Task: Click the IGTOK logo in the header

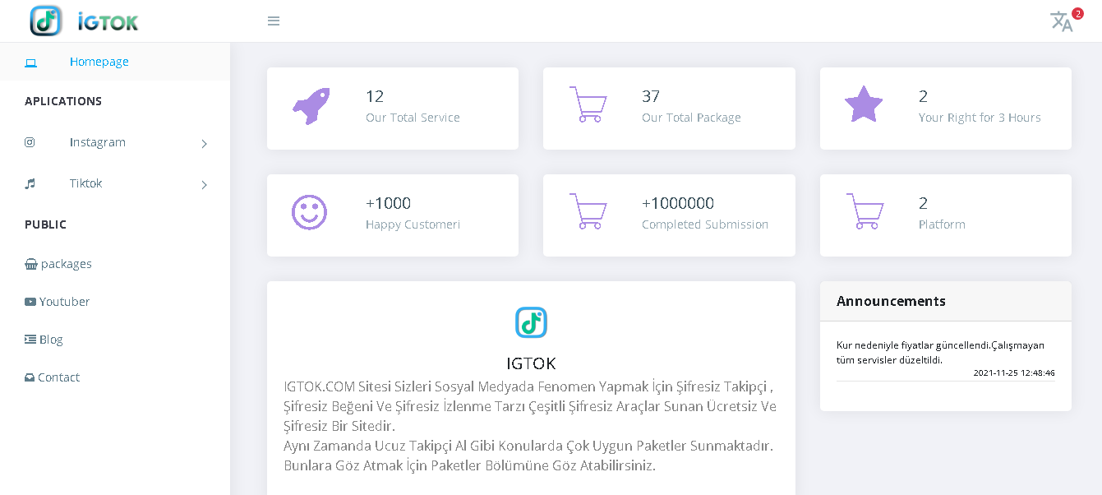Action: [84, 21]
